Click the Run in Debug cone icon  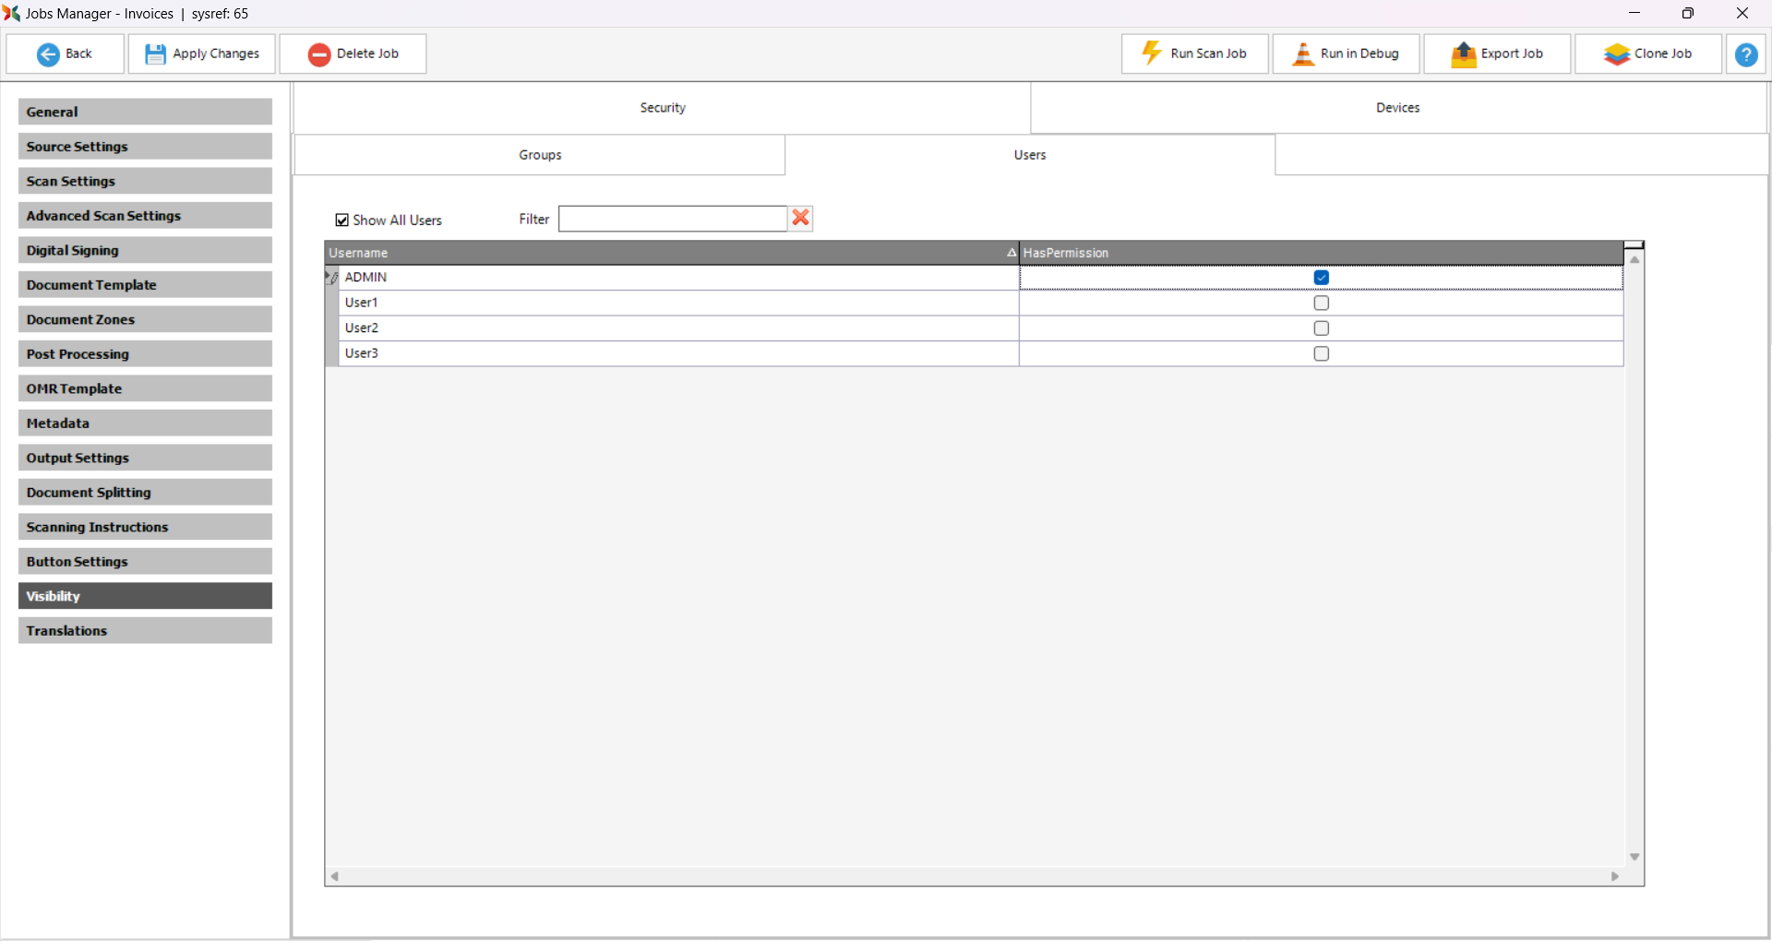[1302, 54]
